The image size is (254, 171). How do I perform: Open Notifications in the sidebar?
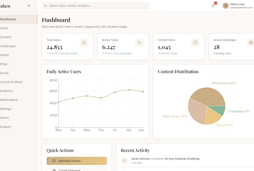coord(18,100)
